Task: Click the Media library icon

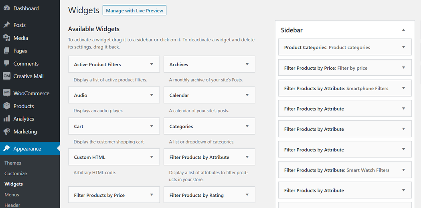Action: click(7, 38)
